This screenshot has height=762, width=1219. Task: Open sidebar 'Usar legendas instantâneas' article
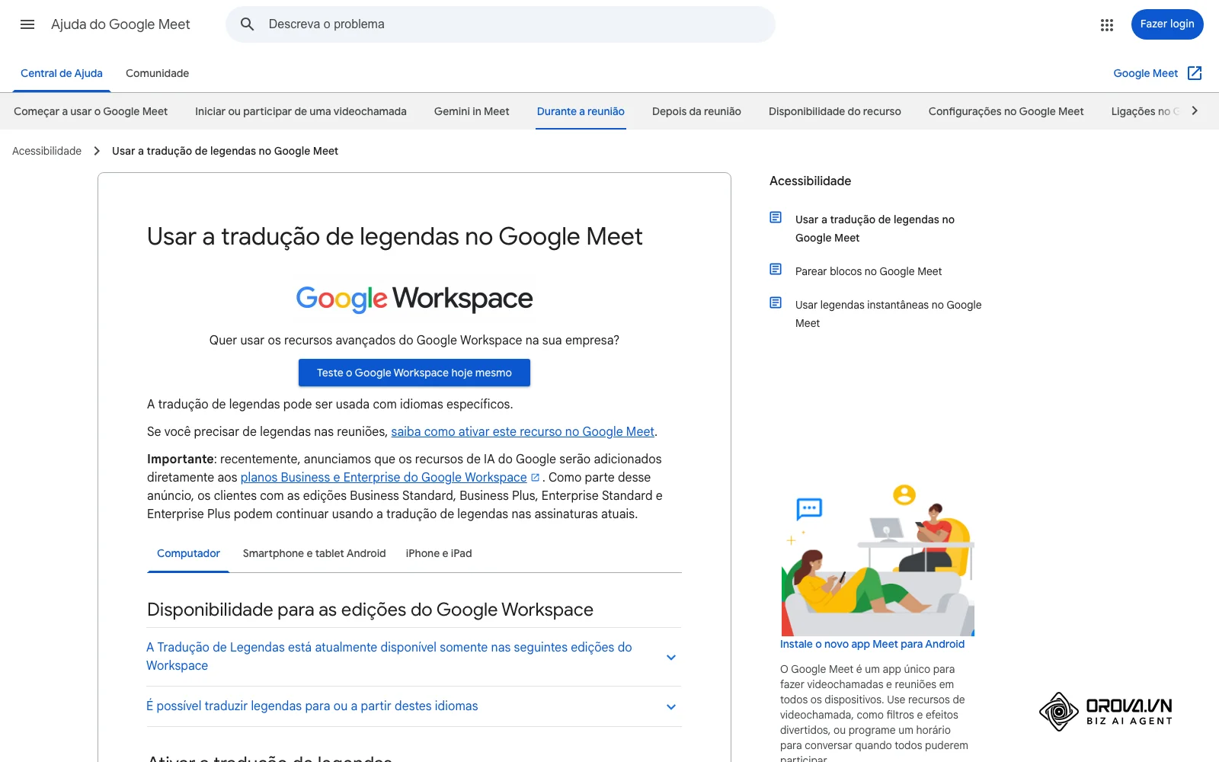888,314
